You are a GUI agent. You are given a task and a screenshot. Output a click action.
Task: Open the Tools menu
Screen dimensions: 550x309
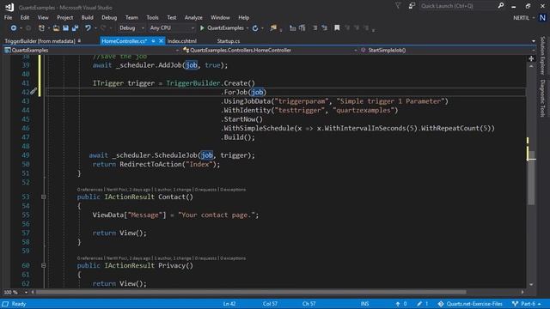[152, 17]
